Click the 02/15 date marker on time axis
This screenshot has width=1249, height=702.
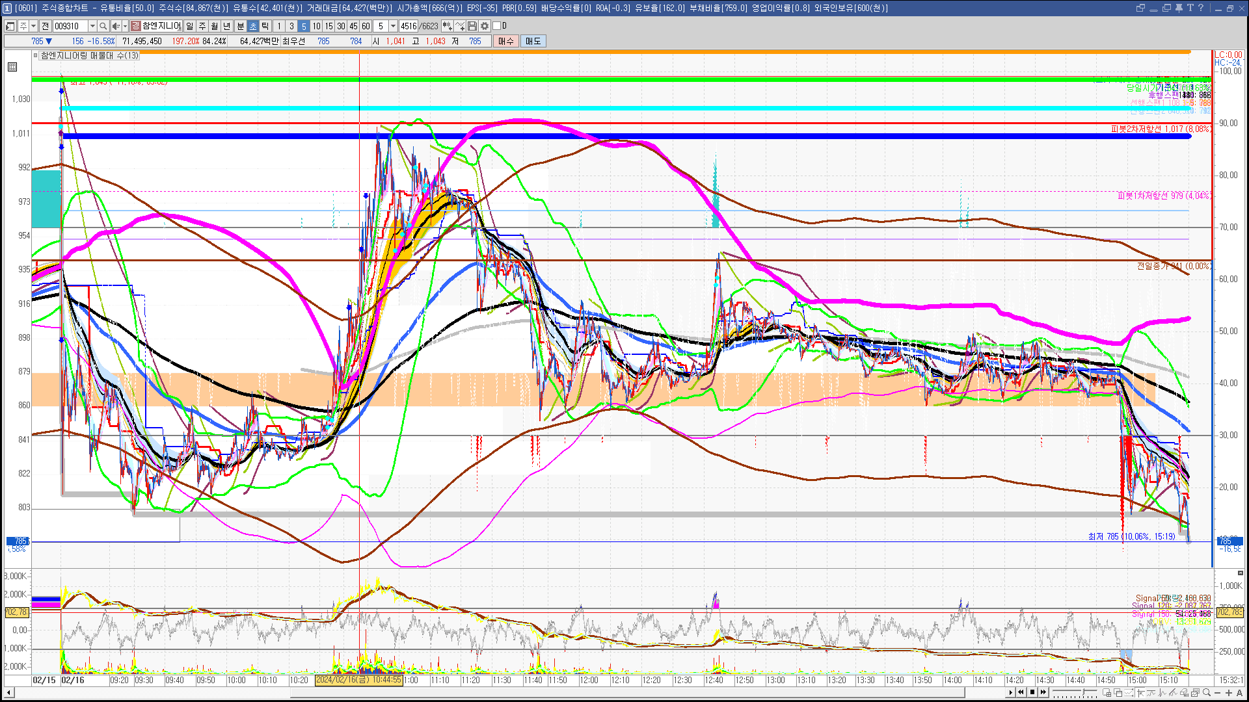(44, 680)
